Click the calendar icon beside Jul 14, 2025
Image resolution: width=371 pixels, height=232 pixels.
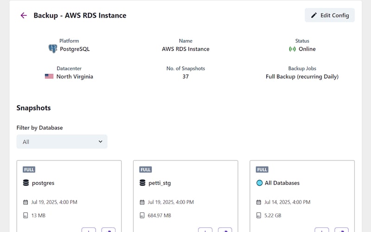[259, 202]
